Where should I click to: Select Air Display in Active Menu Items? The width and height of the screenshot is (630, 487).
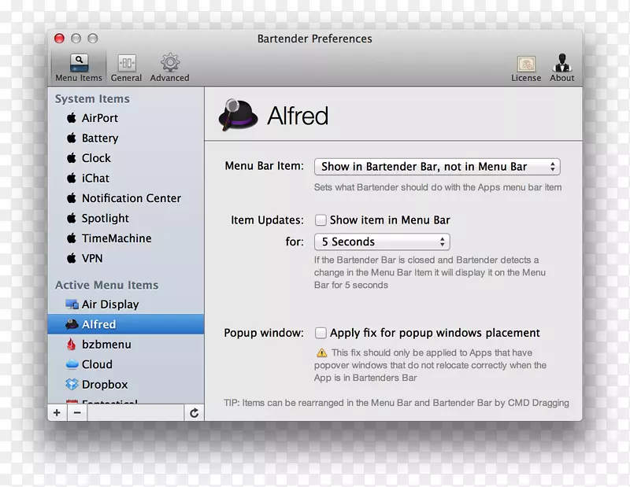(x=126, y=304)
